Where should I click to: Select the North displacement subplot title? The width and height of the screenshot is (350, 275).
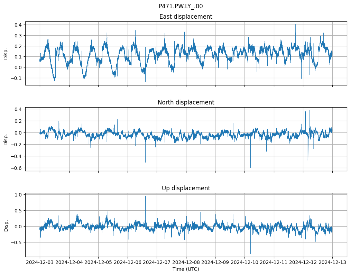pyautogui.click(x=186, y=102)
